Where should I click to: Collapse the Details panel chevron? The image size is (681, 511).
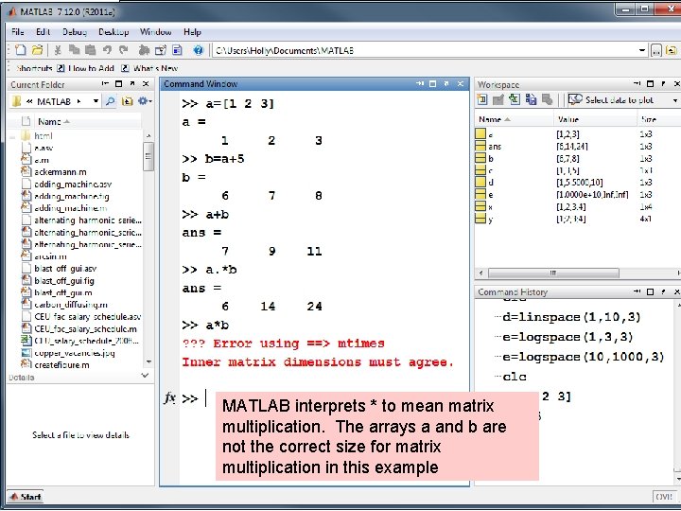tap(146, 376)
